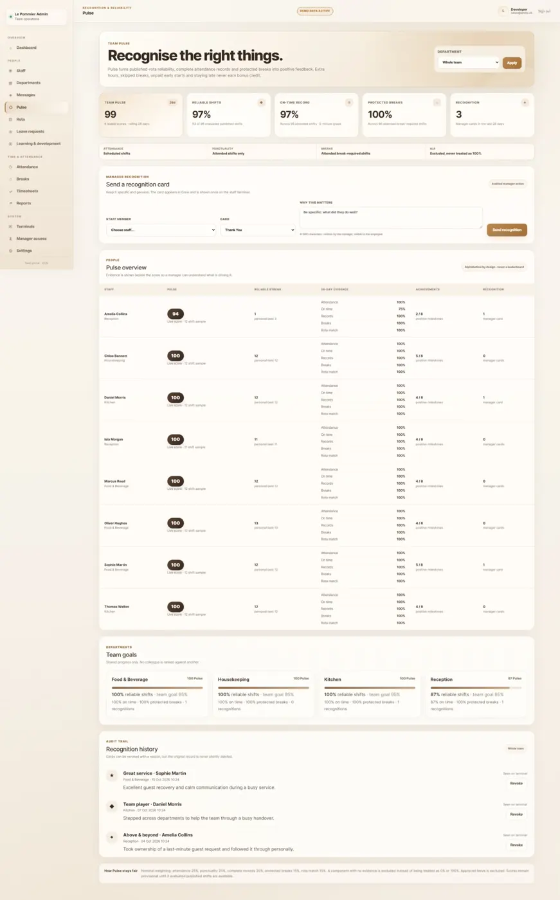Click the Learning & development sidebar icon
The height and width of the screenshot is (900, 560).
(10, 144)
